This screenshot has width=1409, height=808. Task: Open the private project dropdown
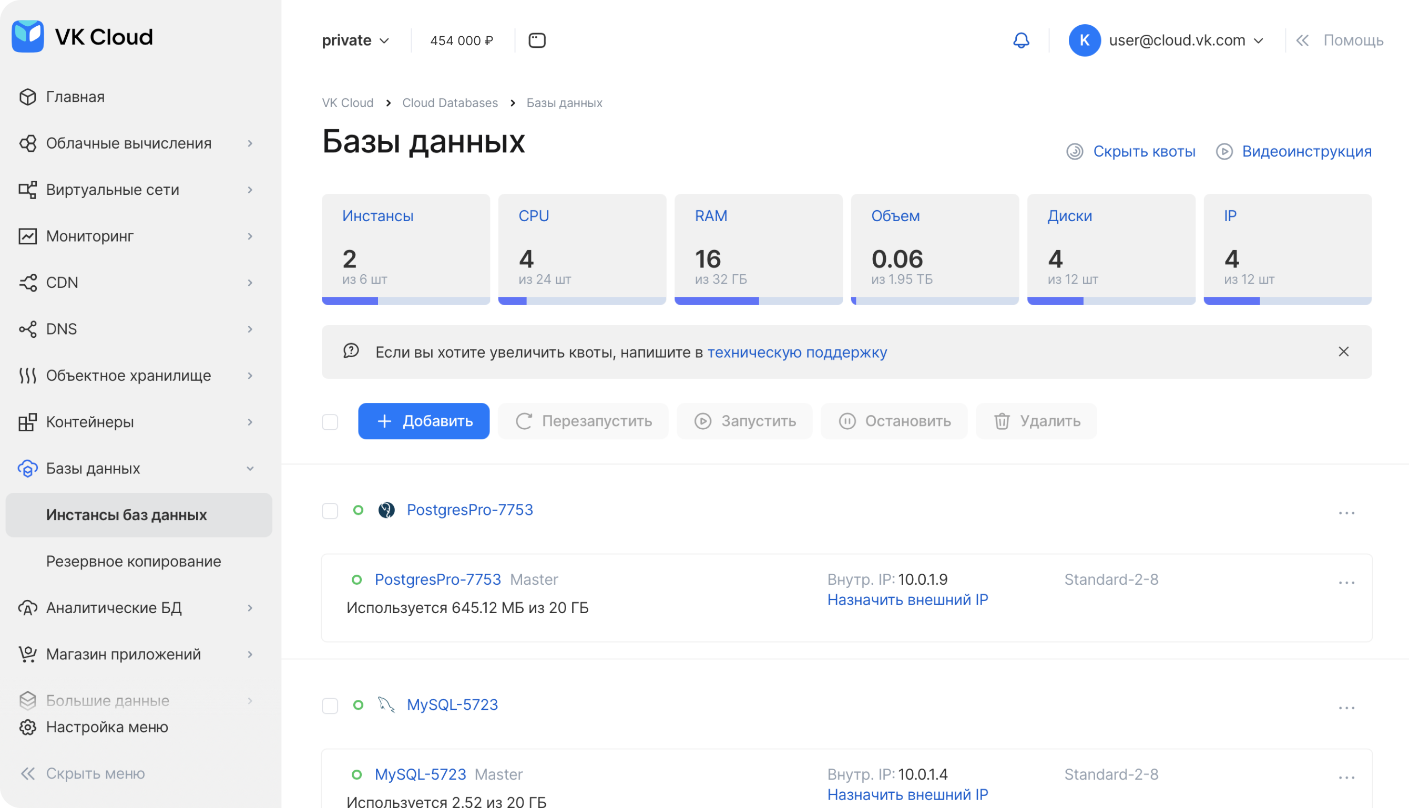(x=355, y=40)
